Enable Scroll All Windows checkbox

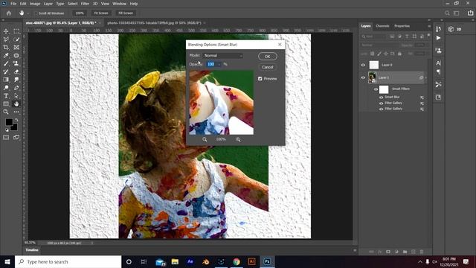point(36,13)
